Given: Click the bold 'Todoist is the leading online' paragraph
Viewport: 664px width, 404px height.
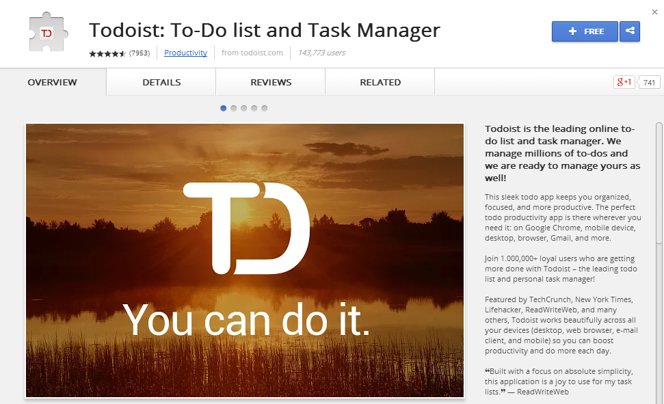Looking at the screenshot, I should click(562, 153).
